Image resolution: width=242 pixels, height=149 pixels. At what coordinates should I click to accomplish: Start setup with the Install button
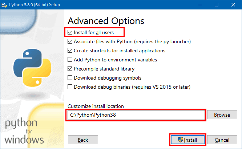[187, 140]
